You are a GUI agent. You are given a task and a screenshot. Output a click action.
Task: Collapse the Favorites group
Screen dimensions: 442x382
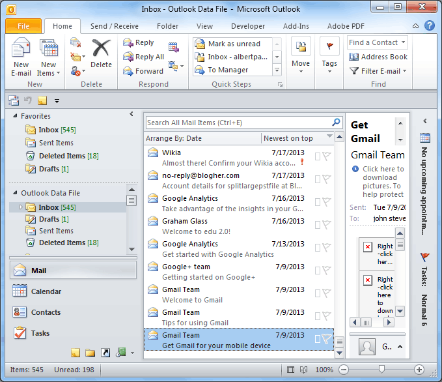click(15, 116)
